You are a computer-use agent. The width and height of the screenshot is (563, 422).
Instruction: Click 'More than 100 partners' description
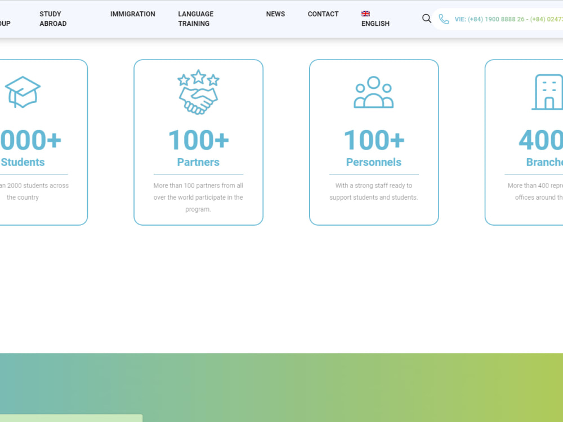[x=198, y=197]
